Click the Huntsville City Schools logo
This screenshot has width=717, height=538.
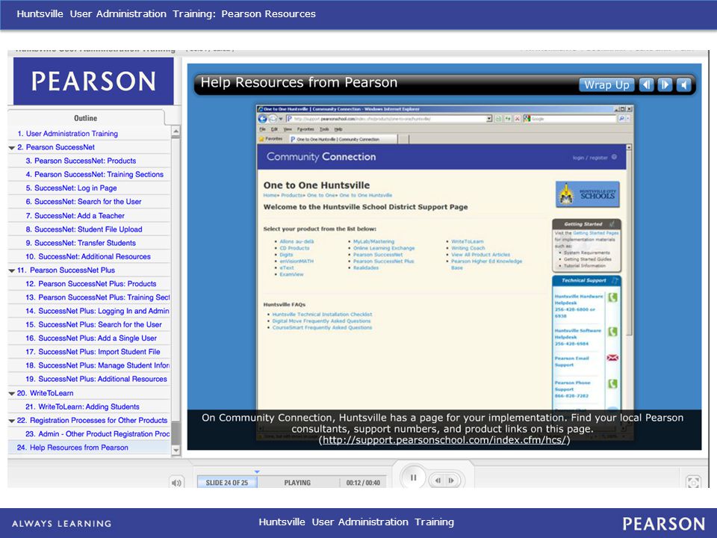point(588,194)
